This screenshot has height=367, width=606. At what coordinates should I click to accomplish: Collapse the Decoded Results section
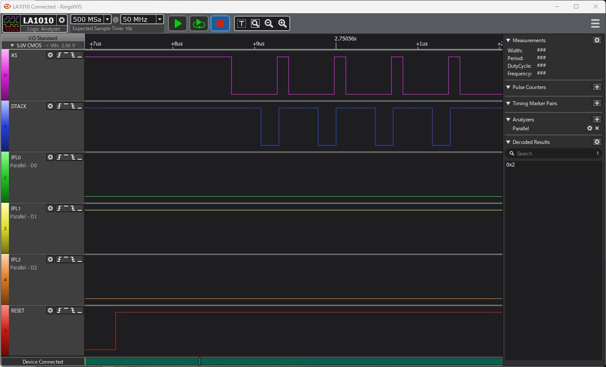coord(508,142)
